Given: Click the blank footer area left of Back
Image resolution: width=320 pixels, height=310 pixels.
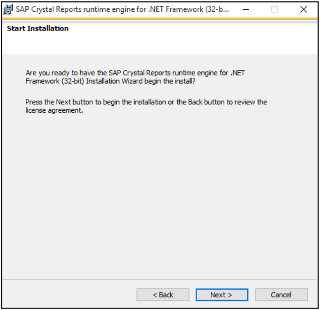Looking at the screenshot, I should [x=70, y=295].
